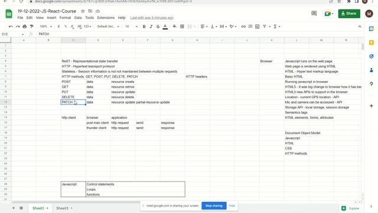Image resolution: width=378 pixels, height=213 pixels.
Task: Open the Edit menu
Action: pos(30,18)
